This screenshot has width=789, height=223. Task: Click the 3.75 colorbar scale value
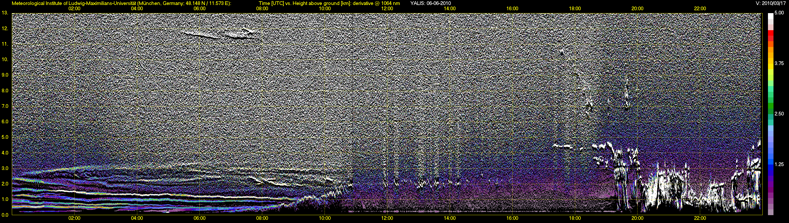[x=779, y=63]
